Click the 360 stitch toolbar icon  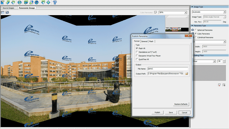[x=26, y=2]
